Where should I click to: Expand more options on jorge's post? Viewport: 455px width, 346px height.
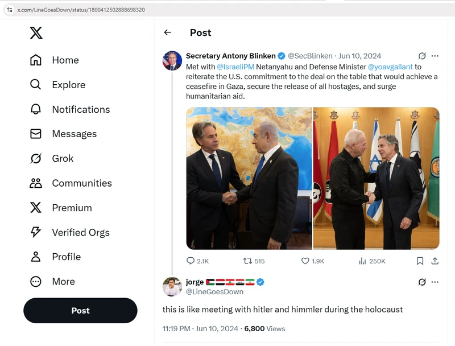(x=435, y=282)
